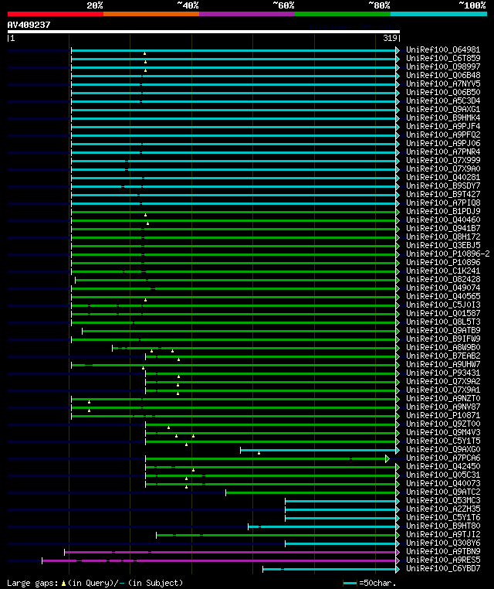494x589 pixels.
Task: Click the UniRef100_Q42450 hit name
Action: 443,467
